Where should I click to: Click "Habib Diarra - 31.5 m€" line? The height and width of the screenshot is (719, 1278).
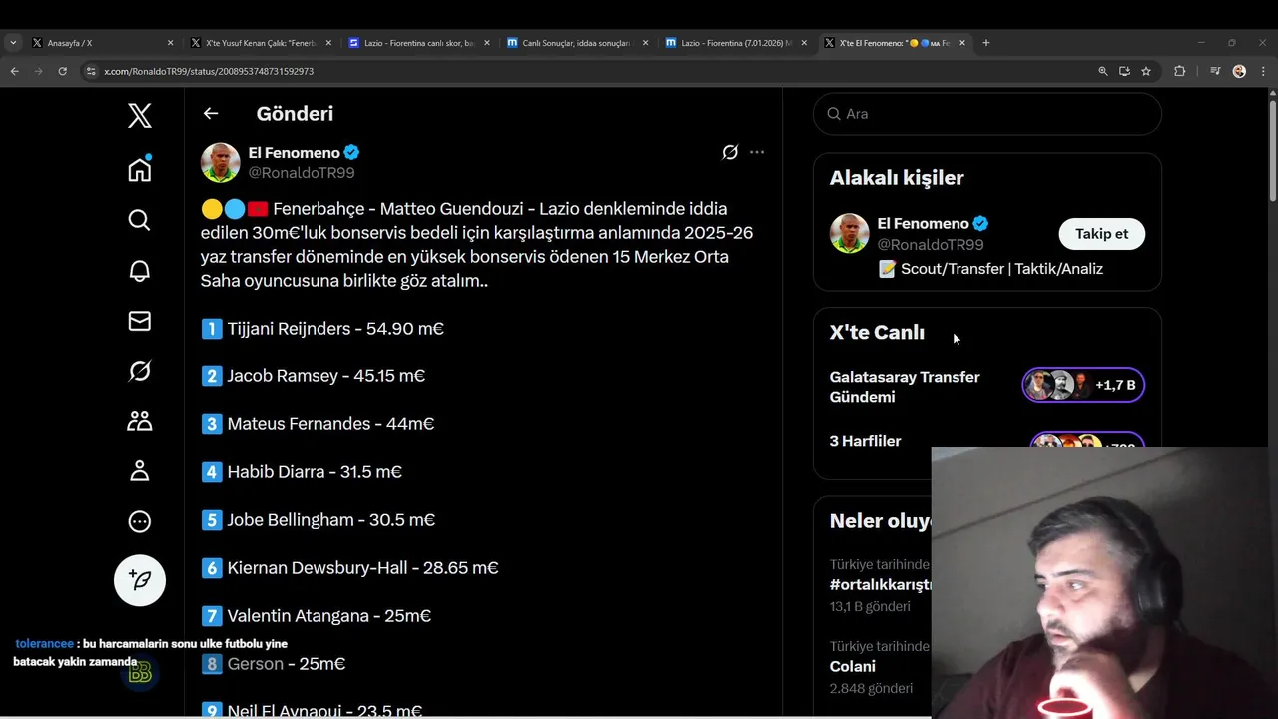point(302,472)
